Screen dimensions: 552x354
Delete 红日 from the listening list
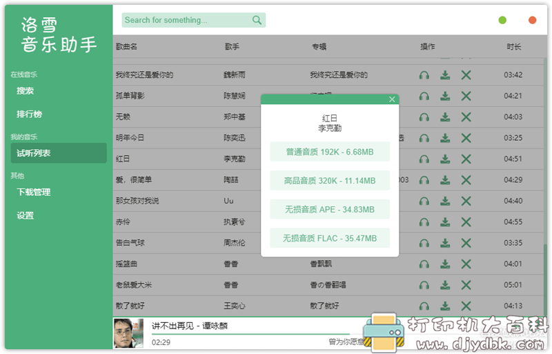466,159
